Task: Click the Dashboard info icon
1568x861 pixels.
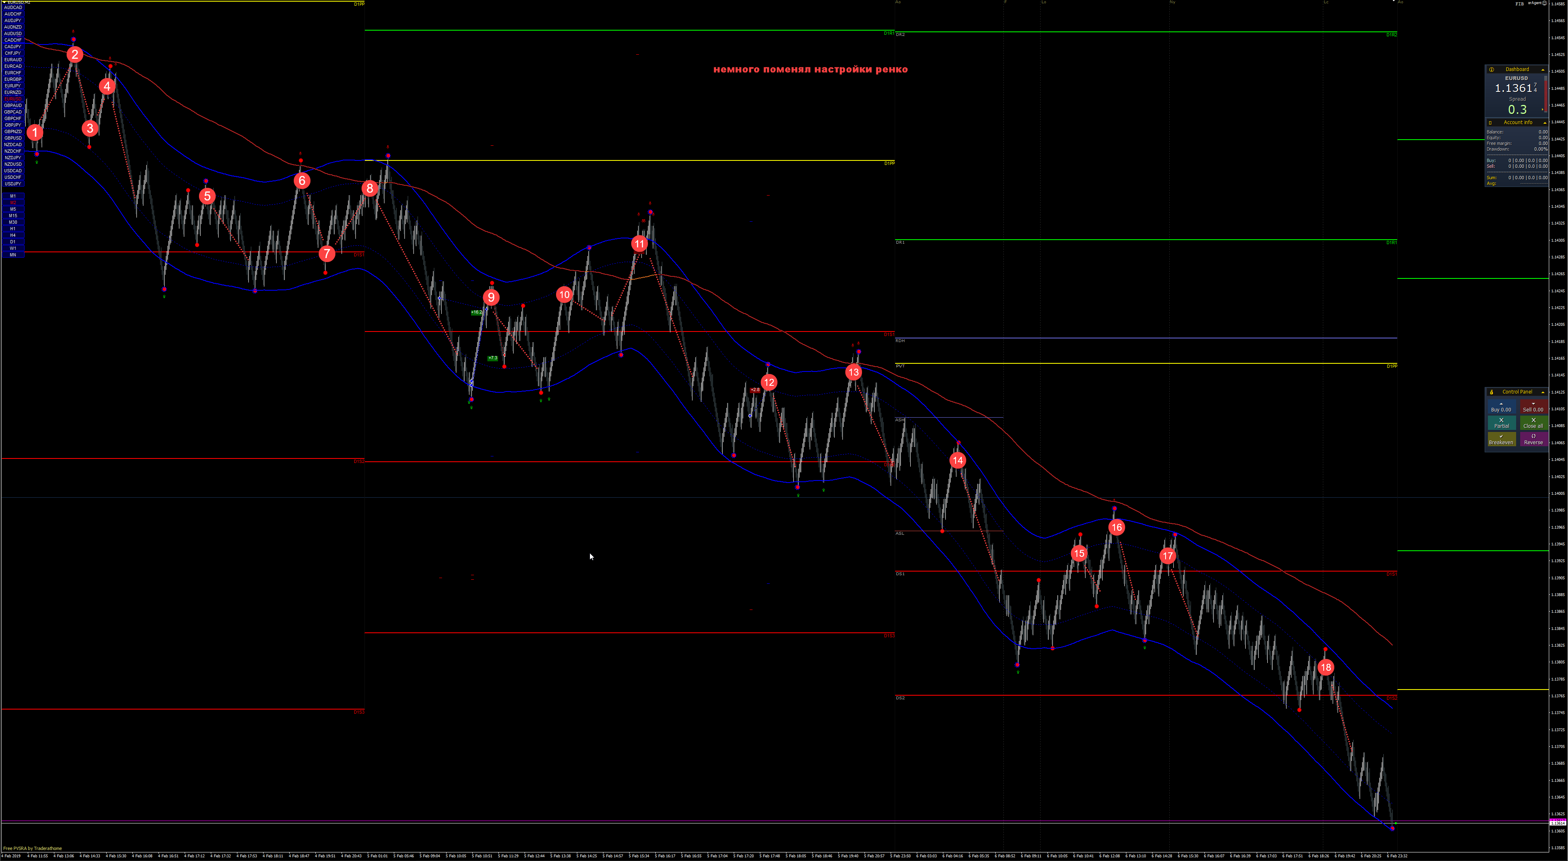Action: [x=1491, y=69]
